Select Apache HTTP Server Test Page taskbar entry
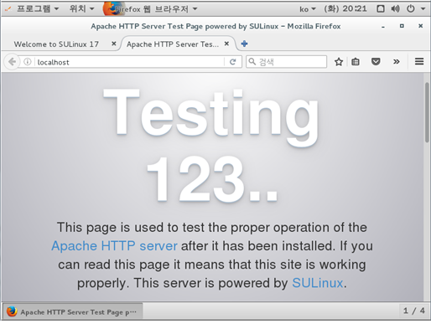 pyautogui.click(x=73, y=311)
